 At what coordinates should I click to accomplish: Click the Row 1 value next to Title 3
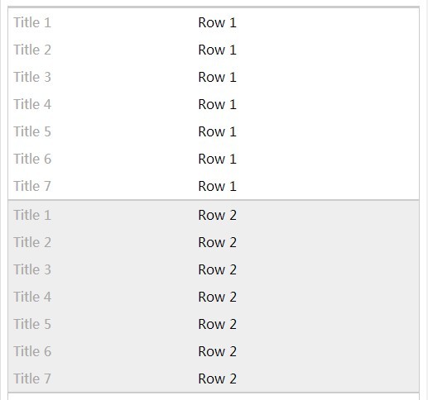pyautogui.click(x=217, y=77)
